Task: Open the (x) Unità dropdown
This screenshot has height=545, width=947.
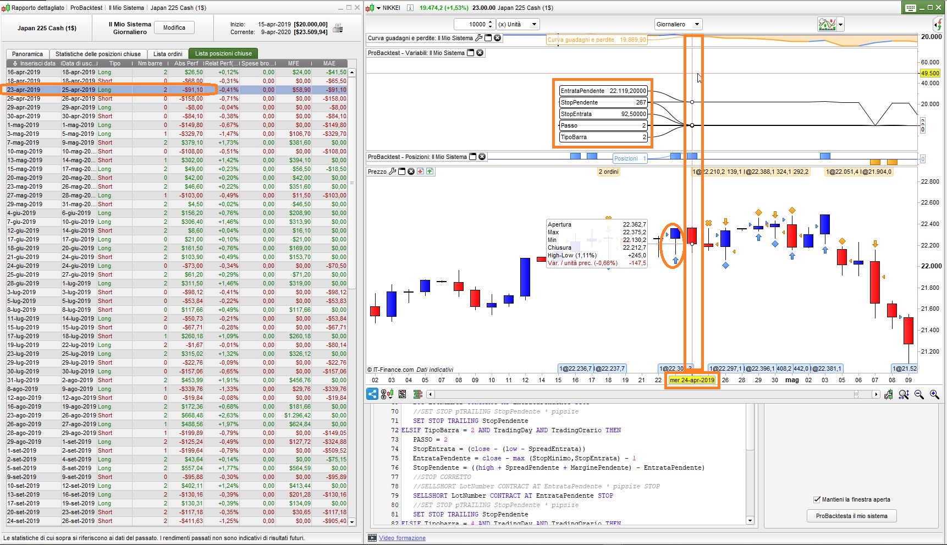Action: 518,24
